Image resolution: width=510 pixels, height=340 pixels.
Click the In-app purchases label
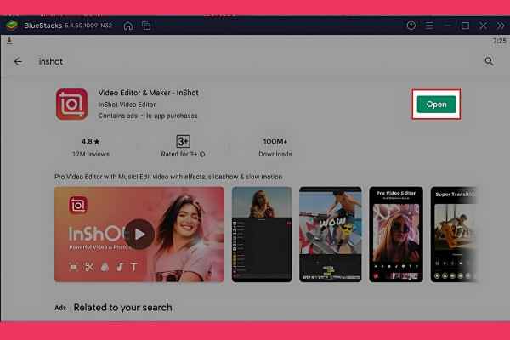(172, 116)
